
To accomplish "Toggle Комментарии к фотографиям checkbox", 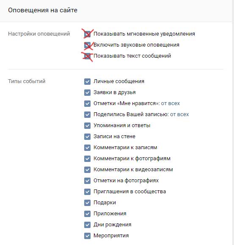I will pyautogui.click(x=87, y=159).
